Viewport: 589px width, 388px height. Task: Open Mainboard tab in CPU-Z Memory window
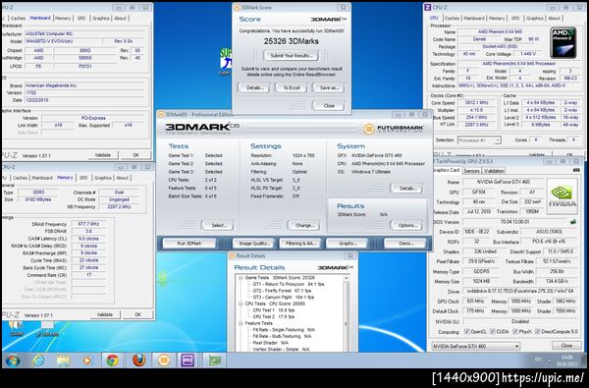click(42, 178)
